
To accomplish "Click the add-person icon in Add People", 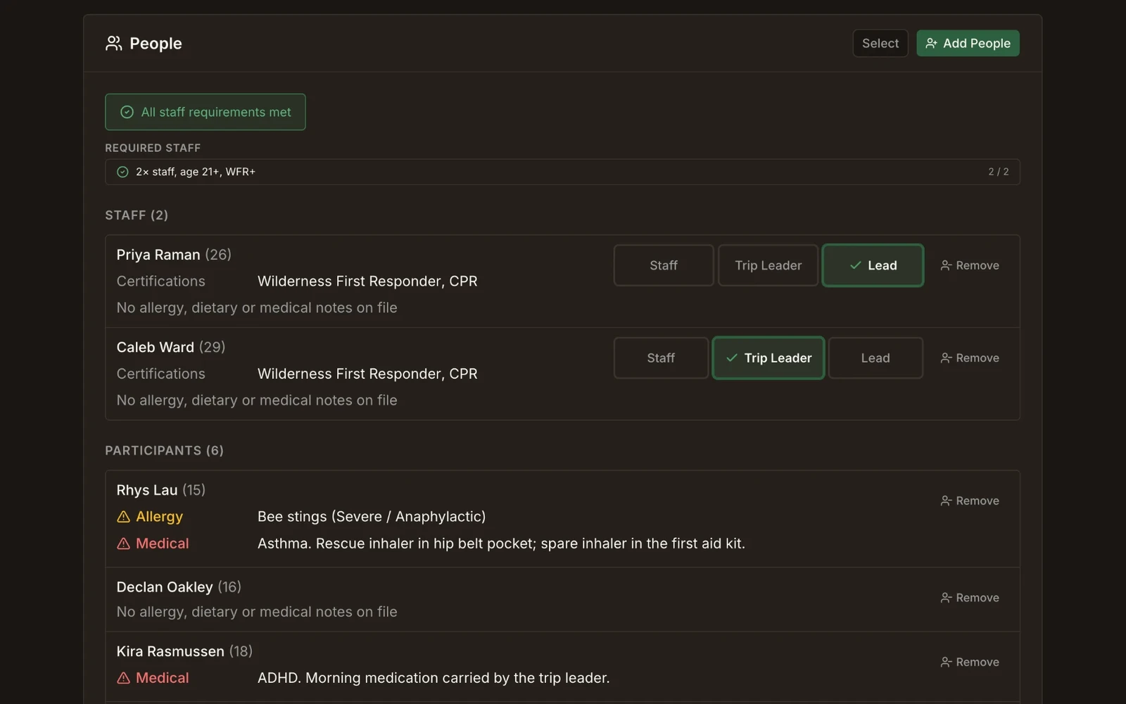I will point(931,44).
